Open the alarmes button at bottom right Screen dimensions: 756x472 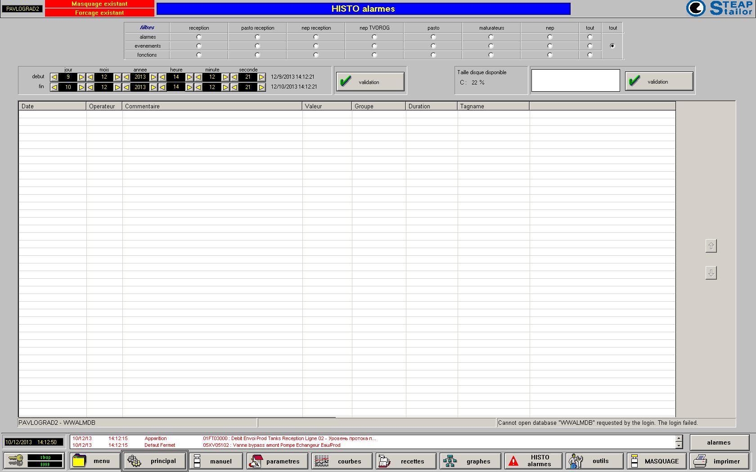(718, 442)
